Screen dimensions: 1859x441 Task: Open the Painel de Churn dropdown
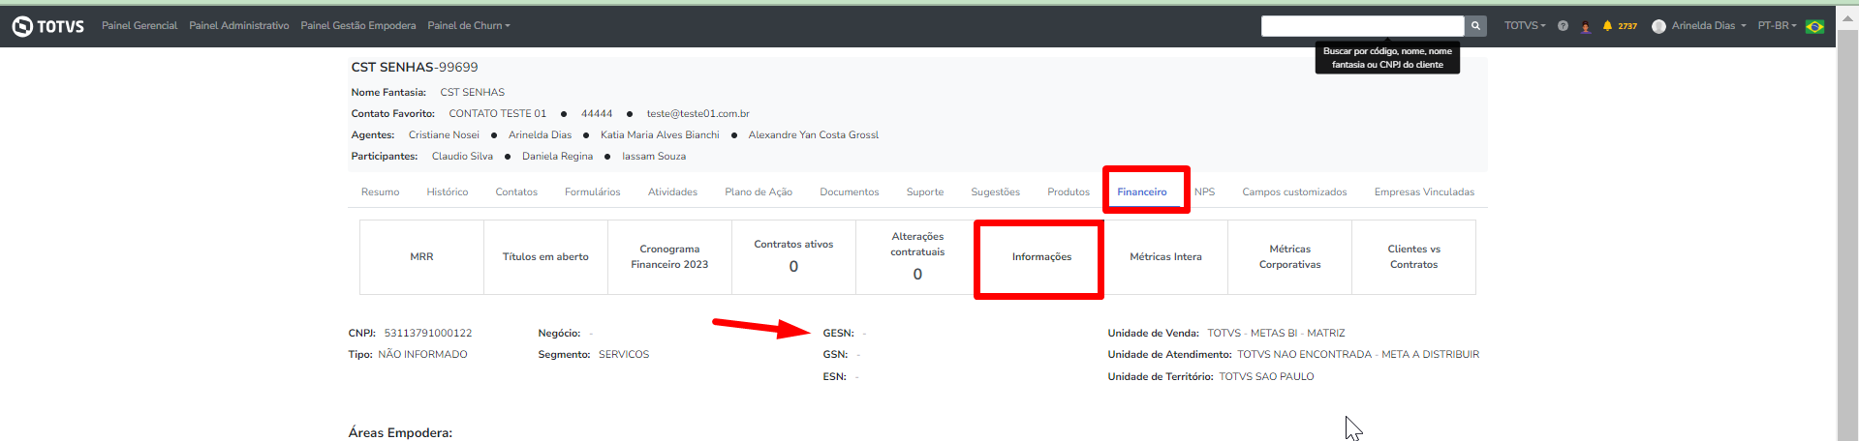469,26
